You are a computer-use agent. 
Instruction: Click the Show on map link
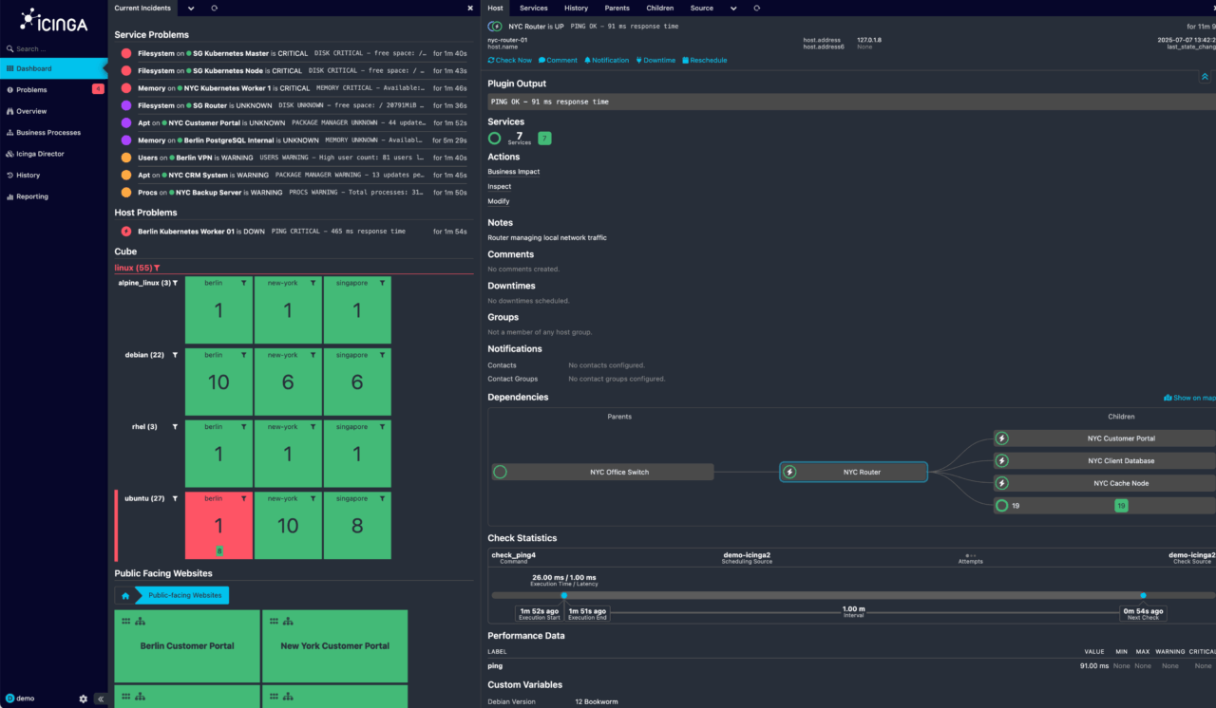[1189, 398]
